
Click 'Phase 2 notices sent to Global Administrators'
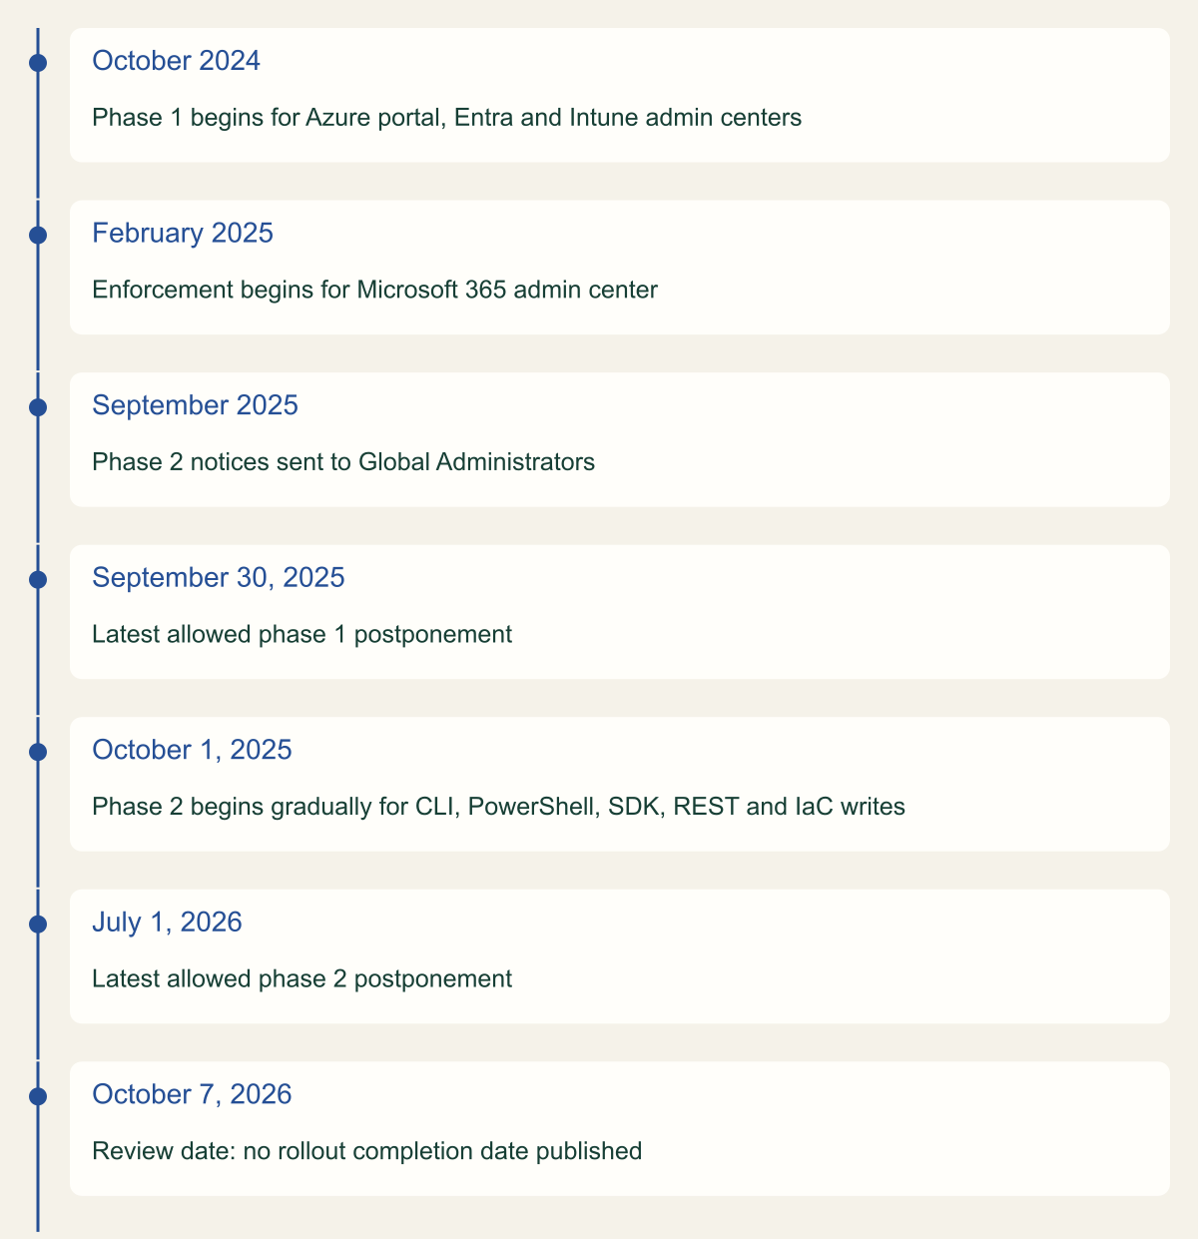tap(343, 462)
